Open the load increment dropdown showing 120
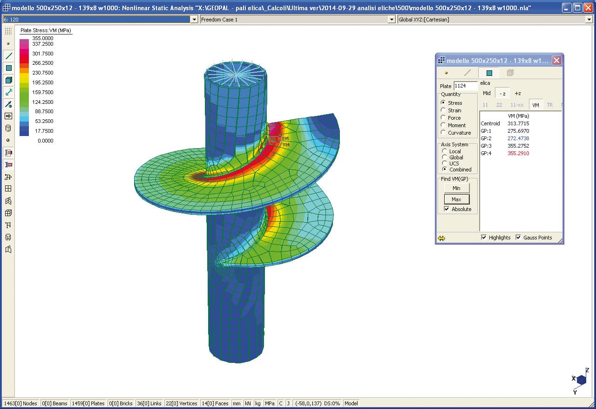Viewport: 596px width, 409px height. [x=195, y=19]
